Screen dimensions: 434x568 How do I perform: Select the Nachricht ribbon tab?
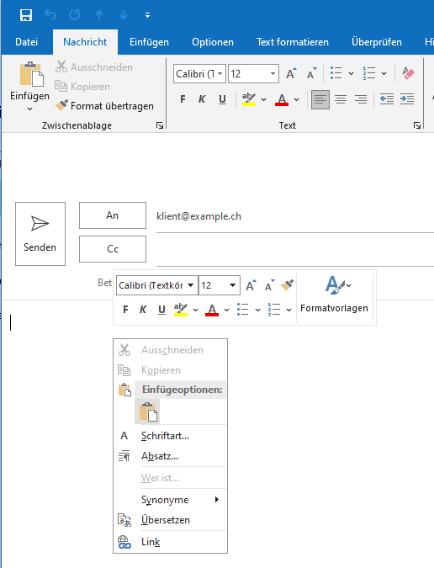[85, 42]
